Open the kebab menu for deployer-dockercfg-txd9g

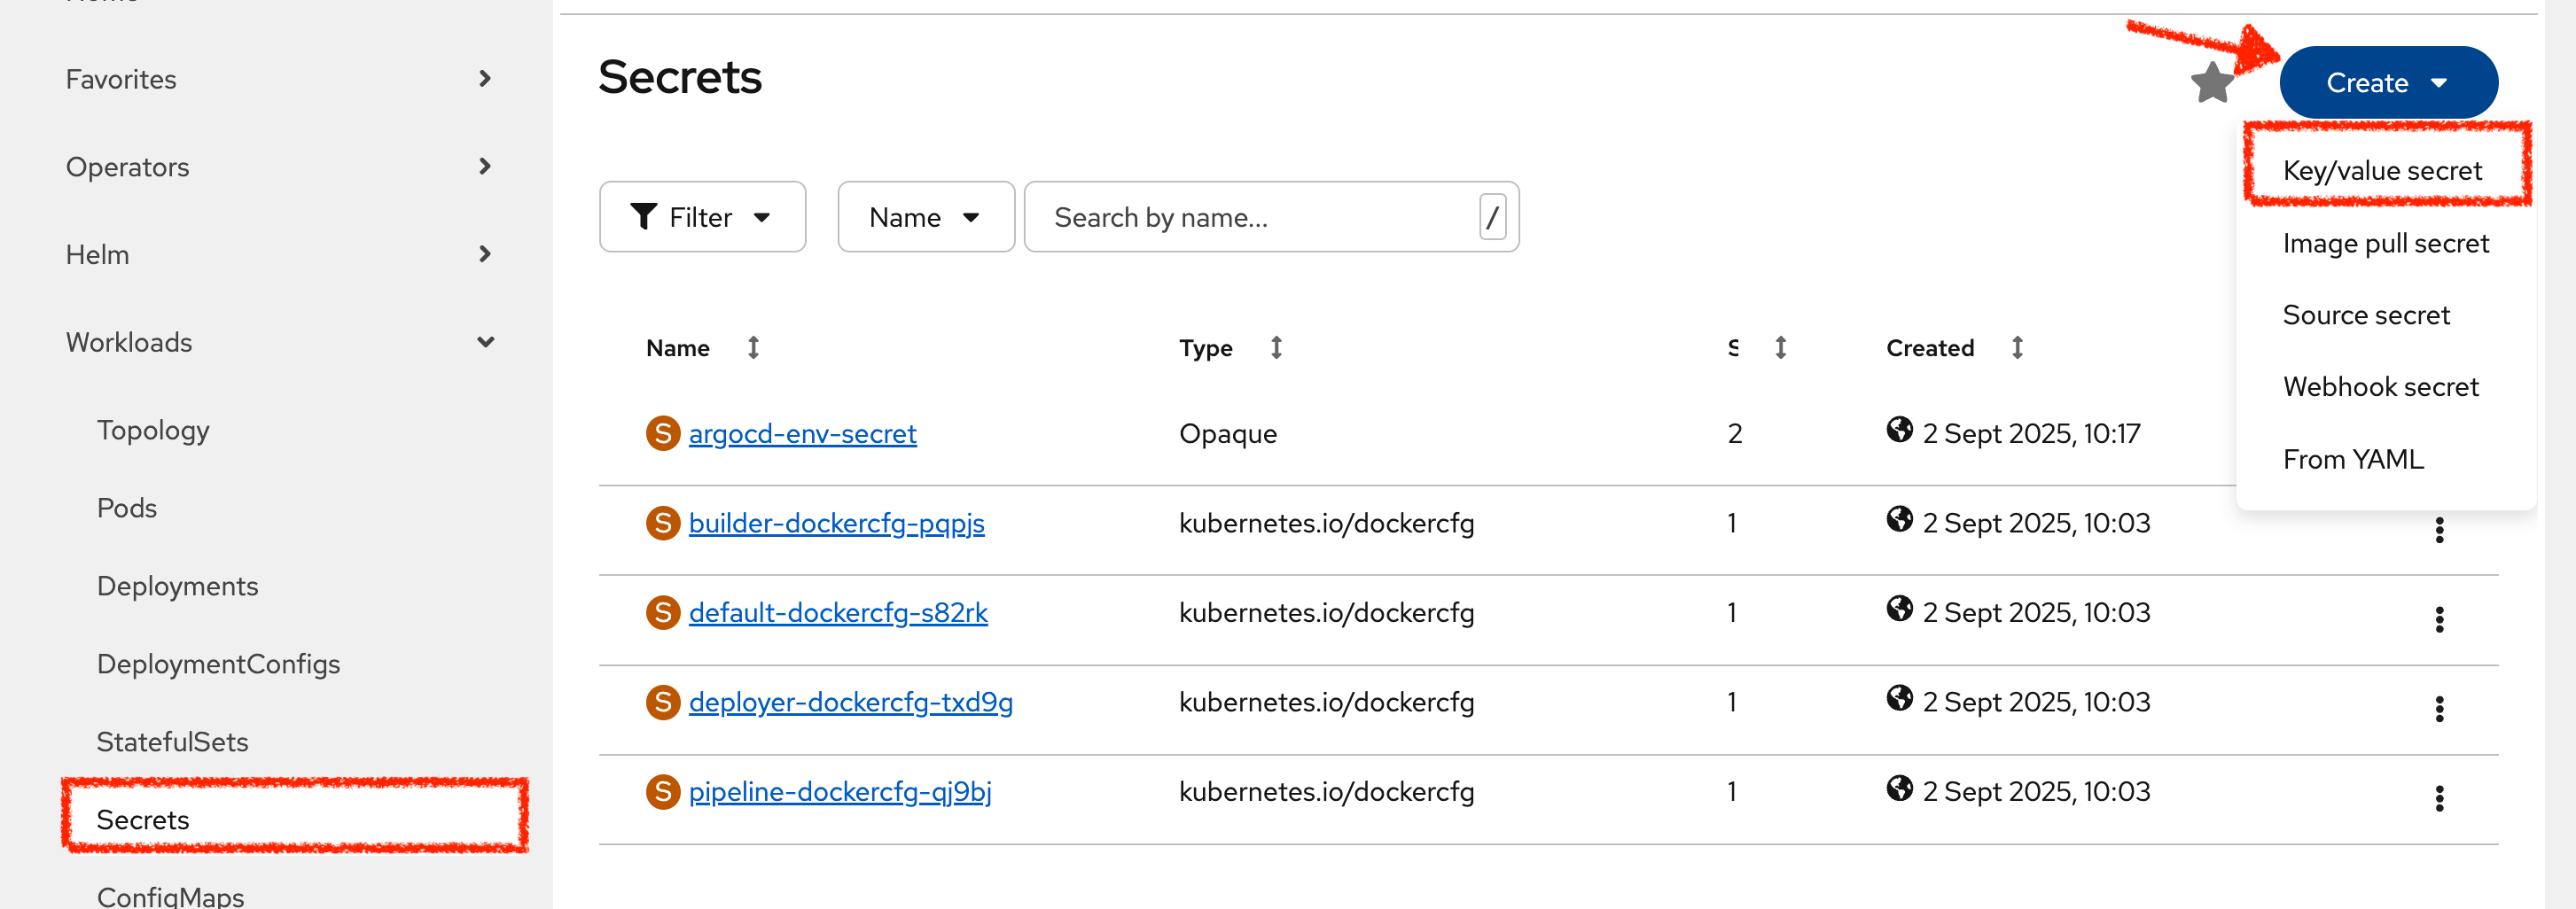(x=2440, y=708)
